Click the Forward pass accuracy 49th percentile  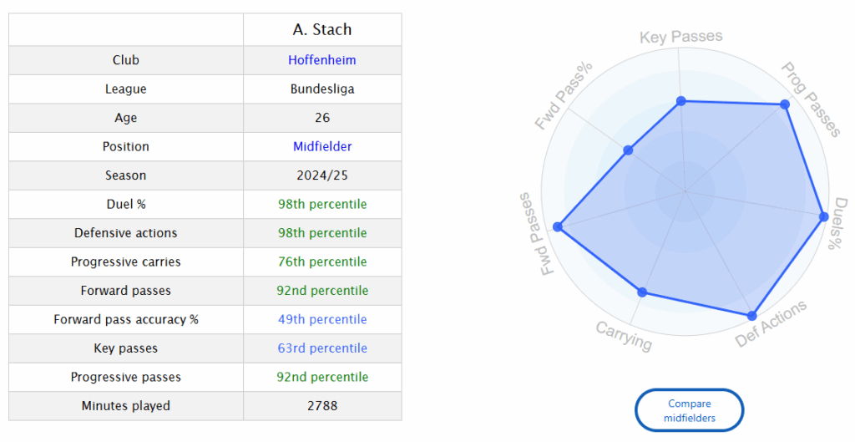[x=322, y=319]
